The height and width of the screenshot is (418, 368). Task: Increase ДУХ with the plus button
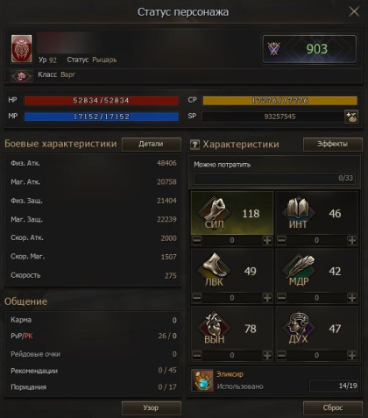click(352, 355)
